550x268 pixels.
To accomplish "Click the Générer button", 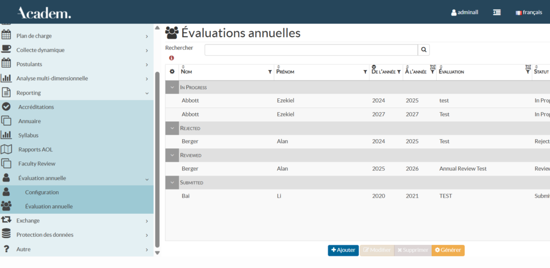I will click(x=448, y=250).
